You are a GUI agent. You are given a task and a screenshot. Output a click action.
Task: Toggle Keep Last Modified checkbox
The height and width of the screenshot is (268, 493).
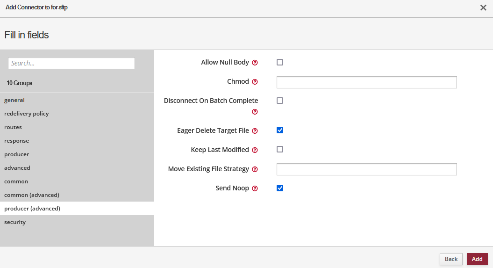click(280, 149)
